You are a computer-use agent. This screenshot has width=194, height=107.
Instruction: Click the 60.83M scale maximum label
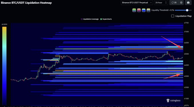(x=4, y=25)
